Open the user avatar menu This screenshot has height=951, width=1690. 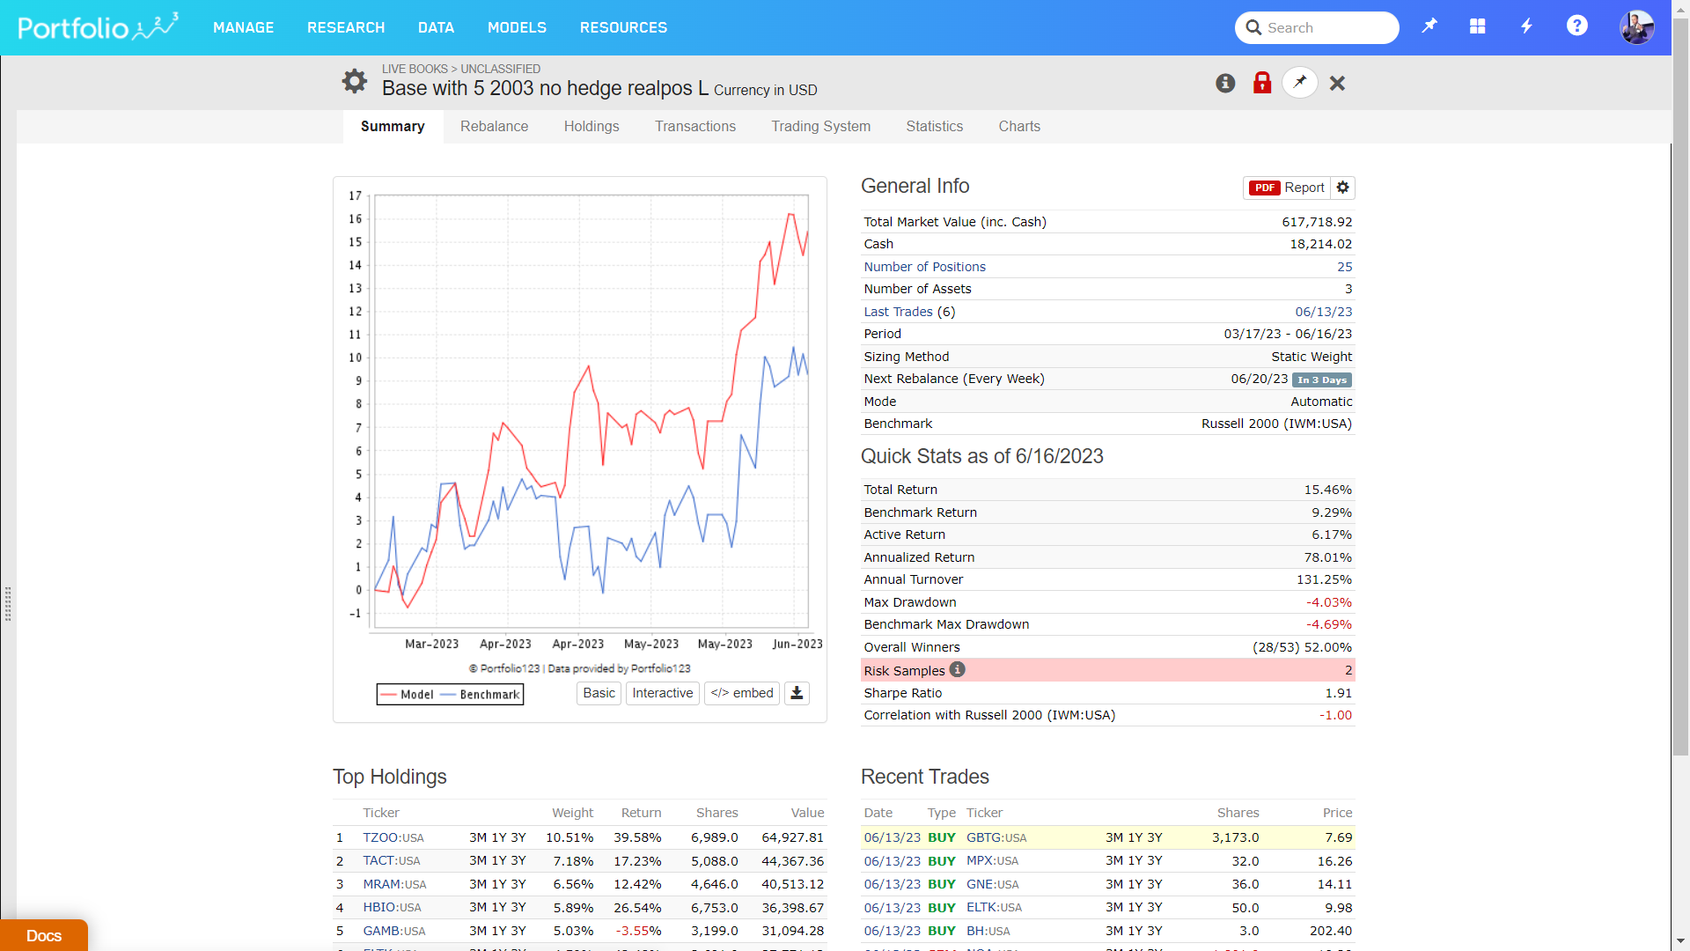[x=1636, y=27]
